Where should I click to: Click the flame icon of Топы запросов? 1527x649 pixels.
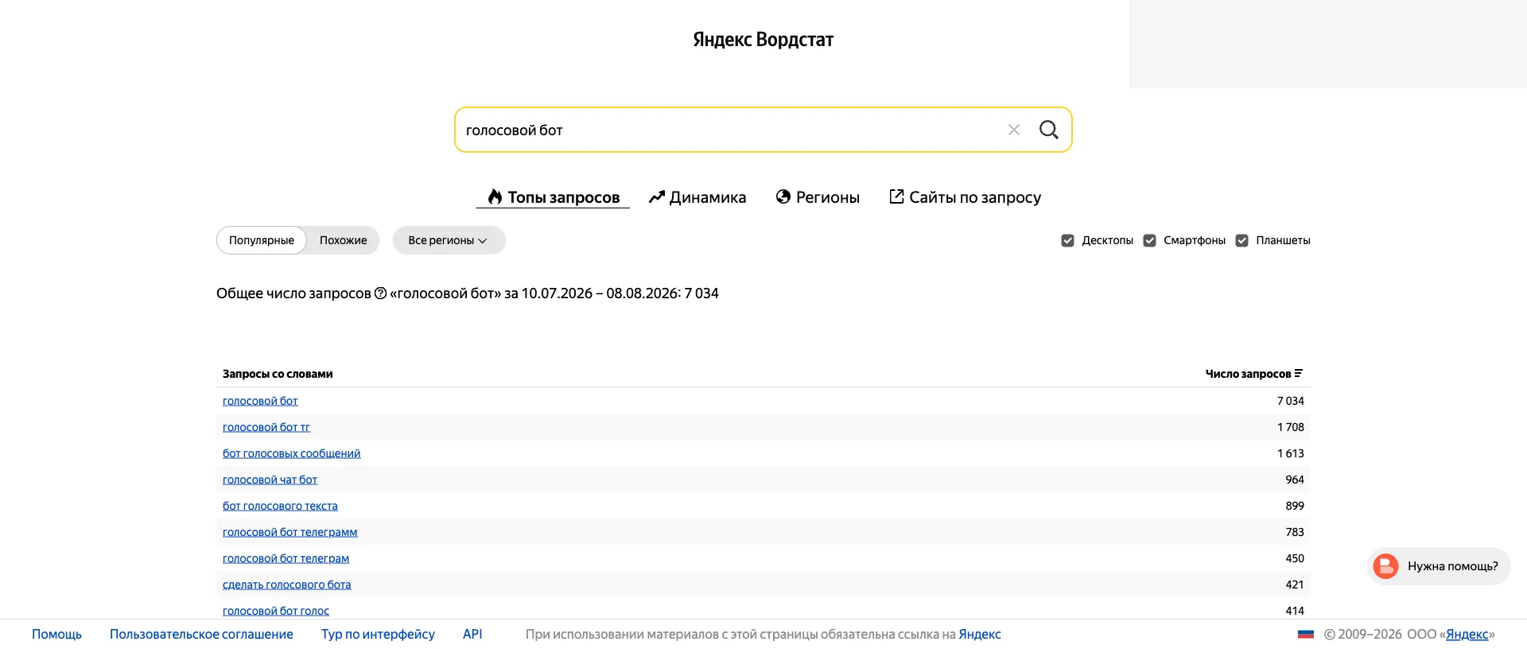coord(495,196)
